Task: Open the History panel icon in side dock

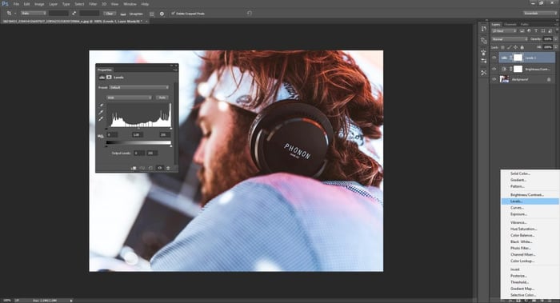Action: coord(483,29)
